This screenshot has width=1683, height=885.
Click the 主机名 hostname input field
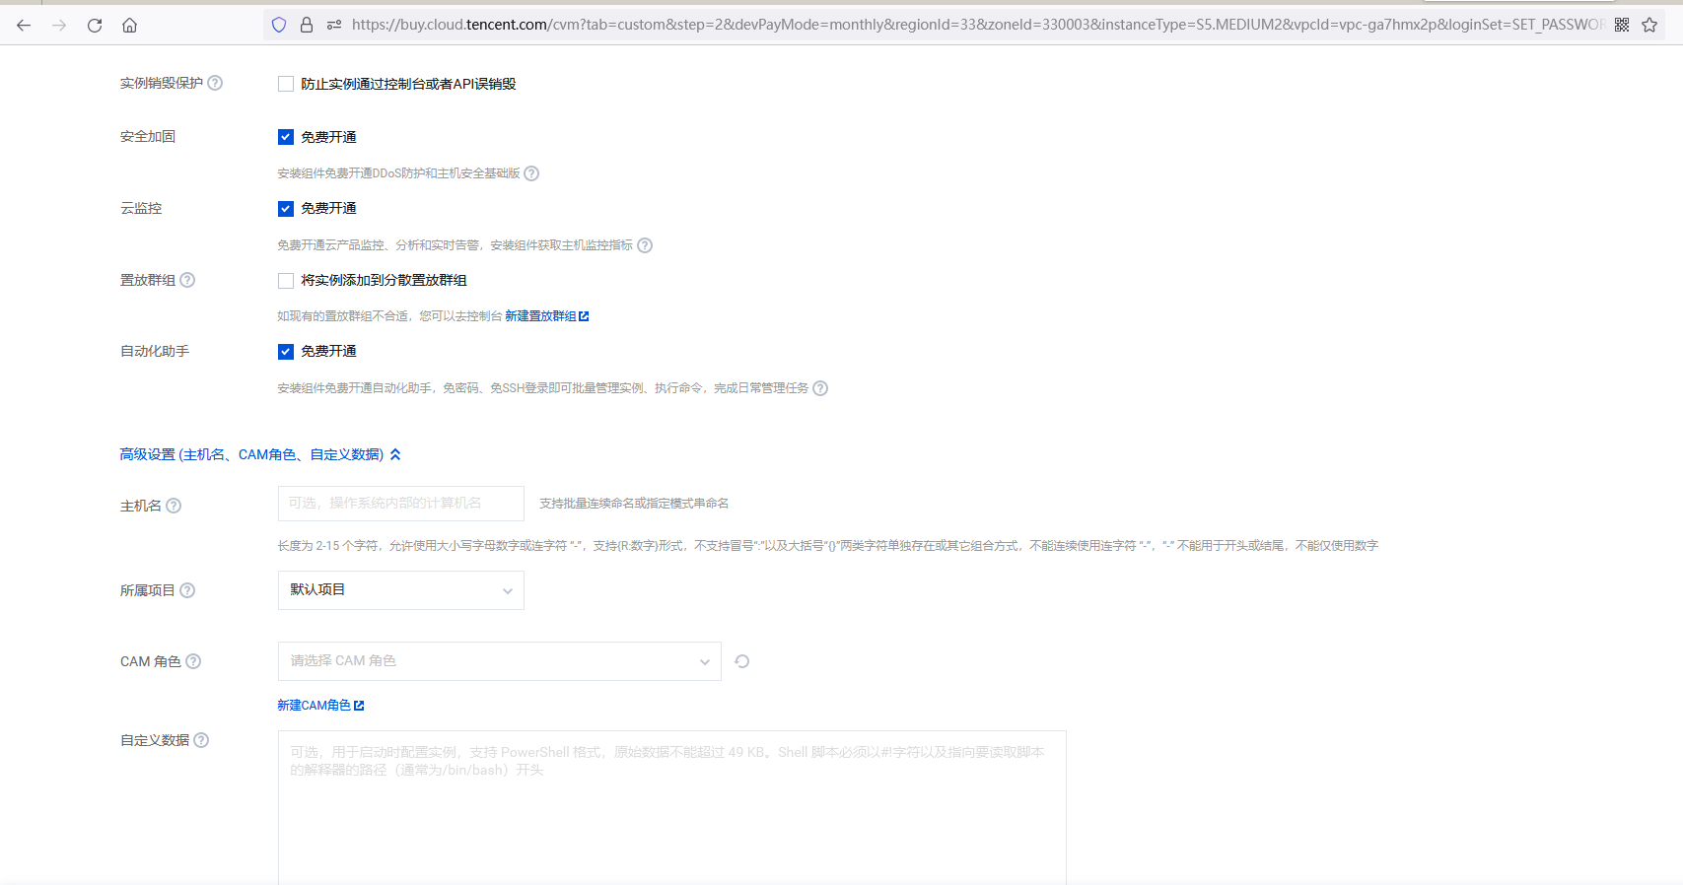coord(400,504)
